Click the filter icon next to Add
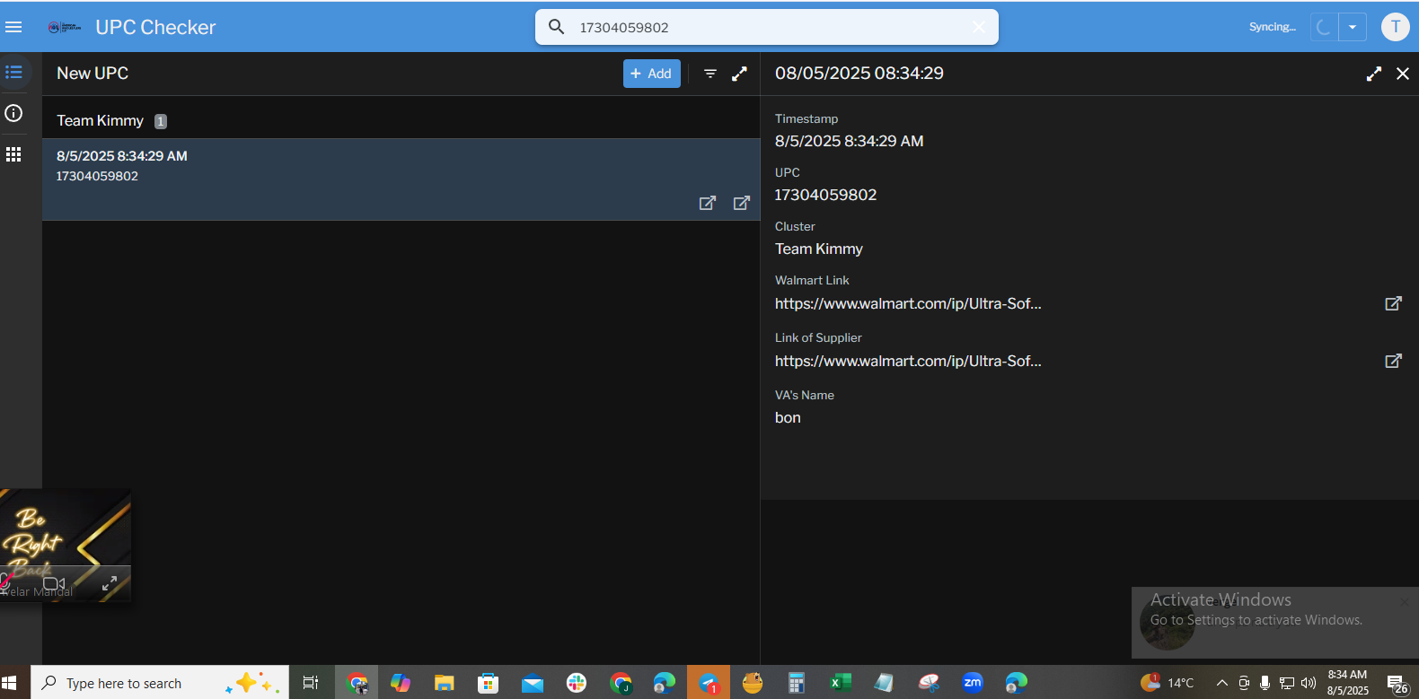This screenshot has width=1419, height=699. click(x=709, y=74)
